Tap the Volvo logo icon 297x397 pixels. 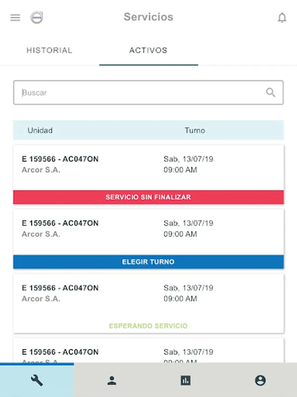(37, 18)
